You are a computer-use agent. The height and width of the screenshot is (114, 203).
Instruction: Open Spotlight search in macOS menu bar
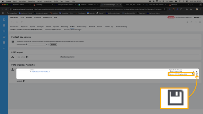coord(184,1)
